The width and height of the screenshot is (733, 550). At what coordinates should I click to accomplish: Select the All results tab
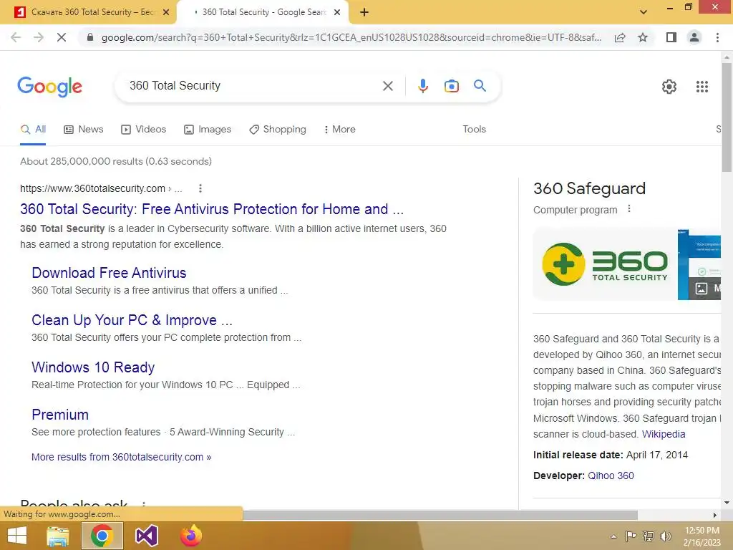point(33,130)
